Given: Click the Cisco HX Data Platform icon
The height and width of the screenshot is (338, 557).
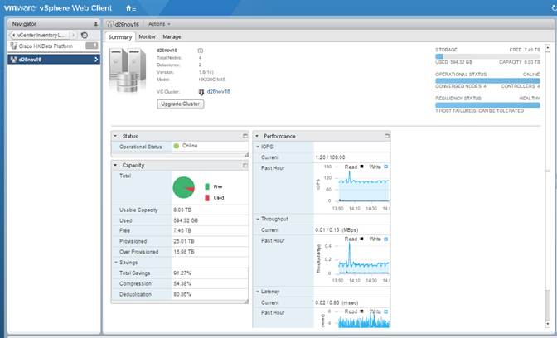Looking at the screenshot, I should click(14, 46).
